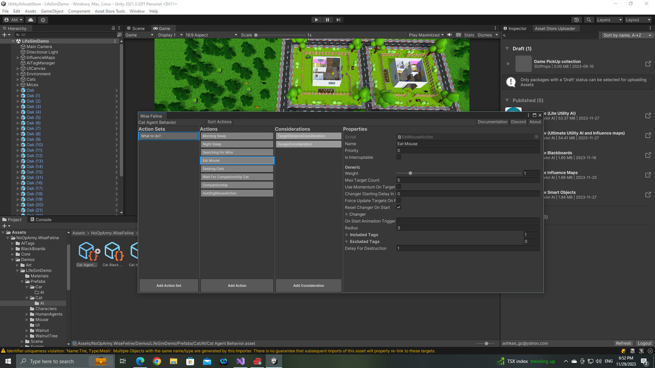Open Lite Utility AI external link icon
Image resolution: width=655 pixels, height=368 pixels.
point(648,116)
